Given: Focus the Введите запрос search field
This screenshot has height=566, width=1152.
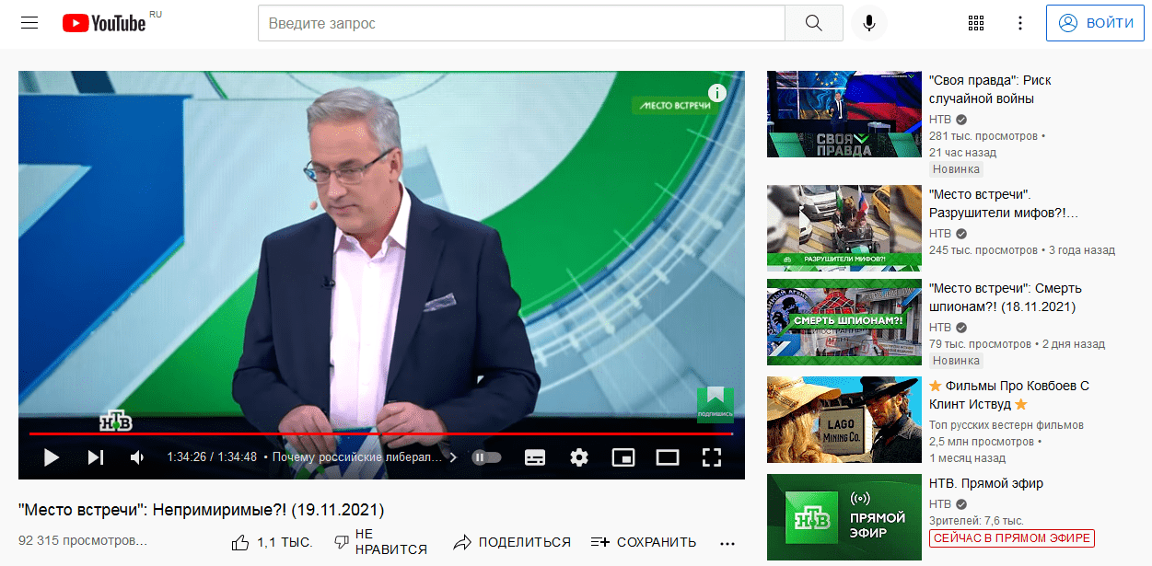Looking at the screenshot, I should coord(521,23).
